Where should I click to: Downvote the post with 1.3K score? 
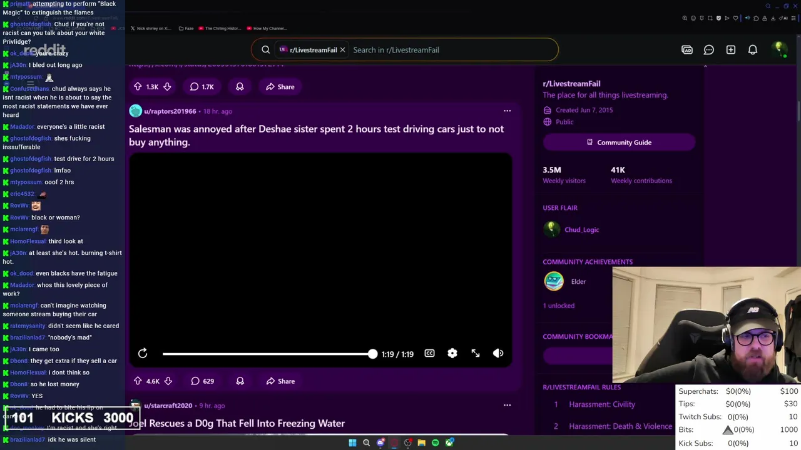[x=167, y=86]
